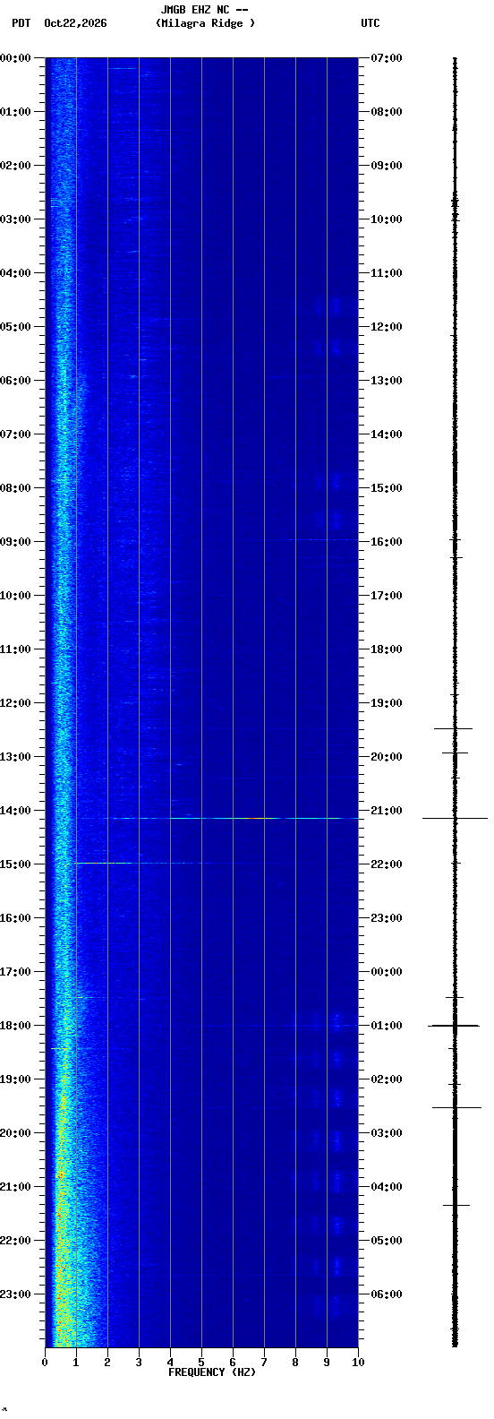Click the '18:00' PDT time label
The width and height of the screenshot is (494, 1419).
[x=15, y=1026]
